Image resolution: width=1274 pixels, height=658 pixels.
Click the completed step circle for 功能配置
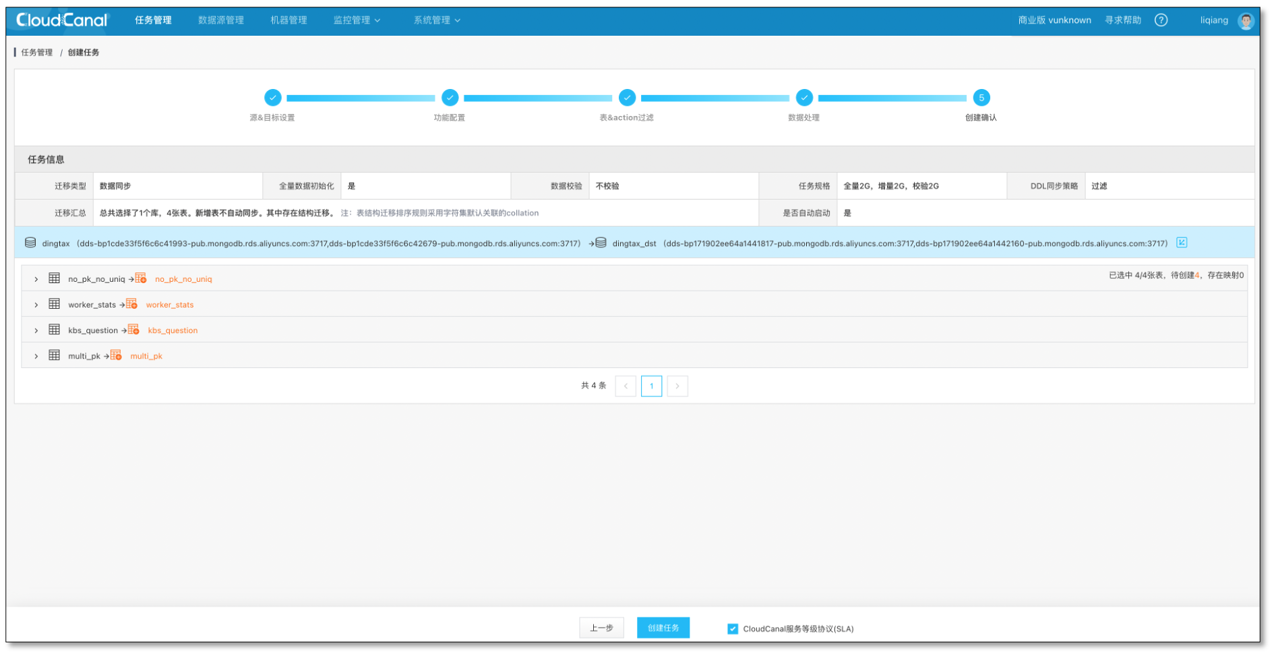pos(450,98)
